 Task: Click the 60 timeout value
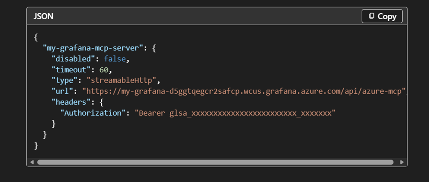[x=104, y=70]
